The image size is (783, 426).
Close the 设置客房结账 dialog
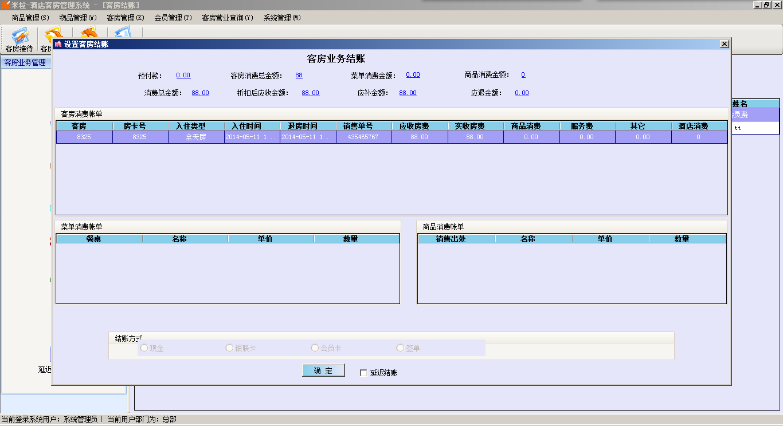[724, 44]
